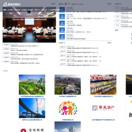Screen dimensions: 132x132
Task: Open the green WeChat icon in the header
Action: pyautogui.click(x=69, y=4)
